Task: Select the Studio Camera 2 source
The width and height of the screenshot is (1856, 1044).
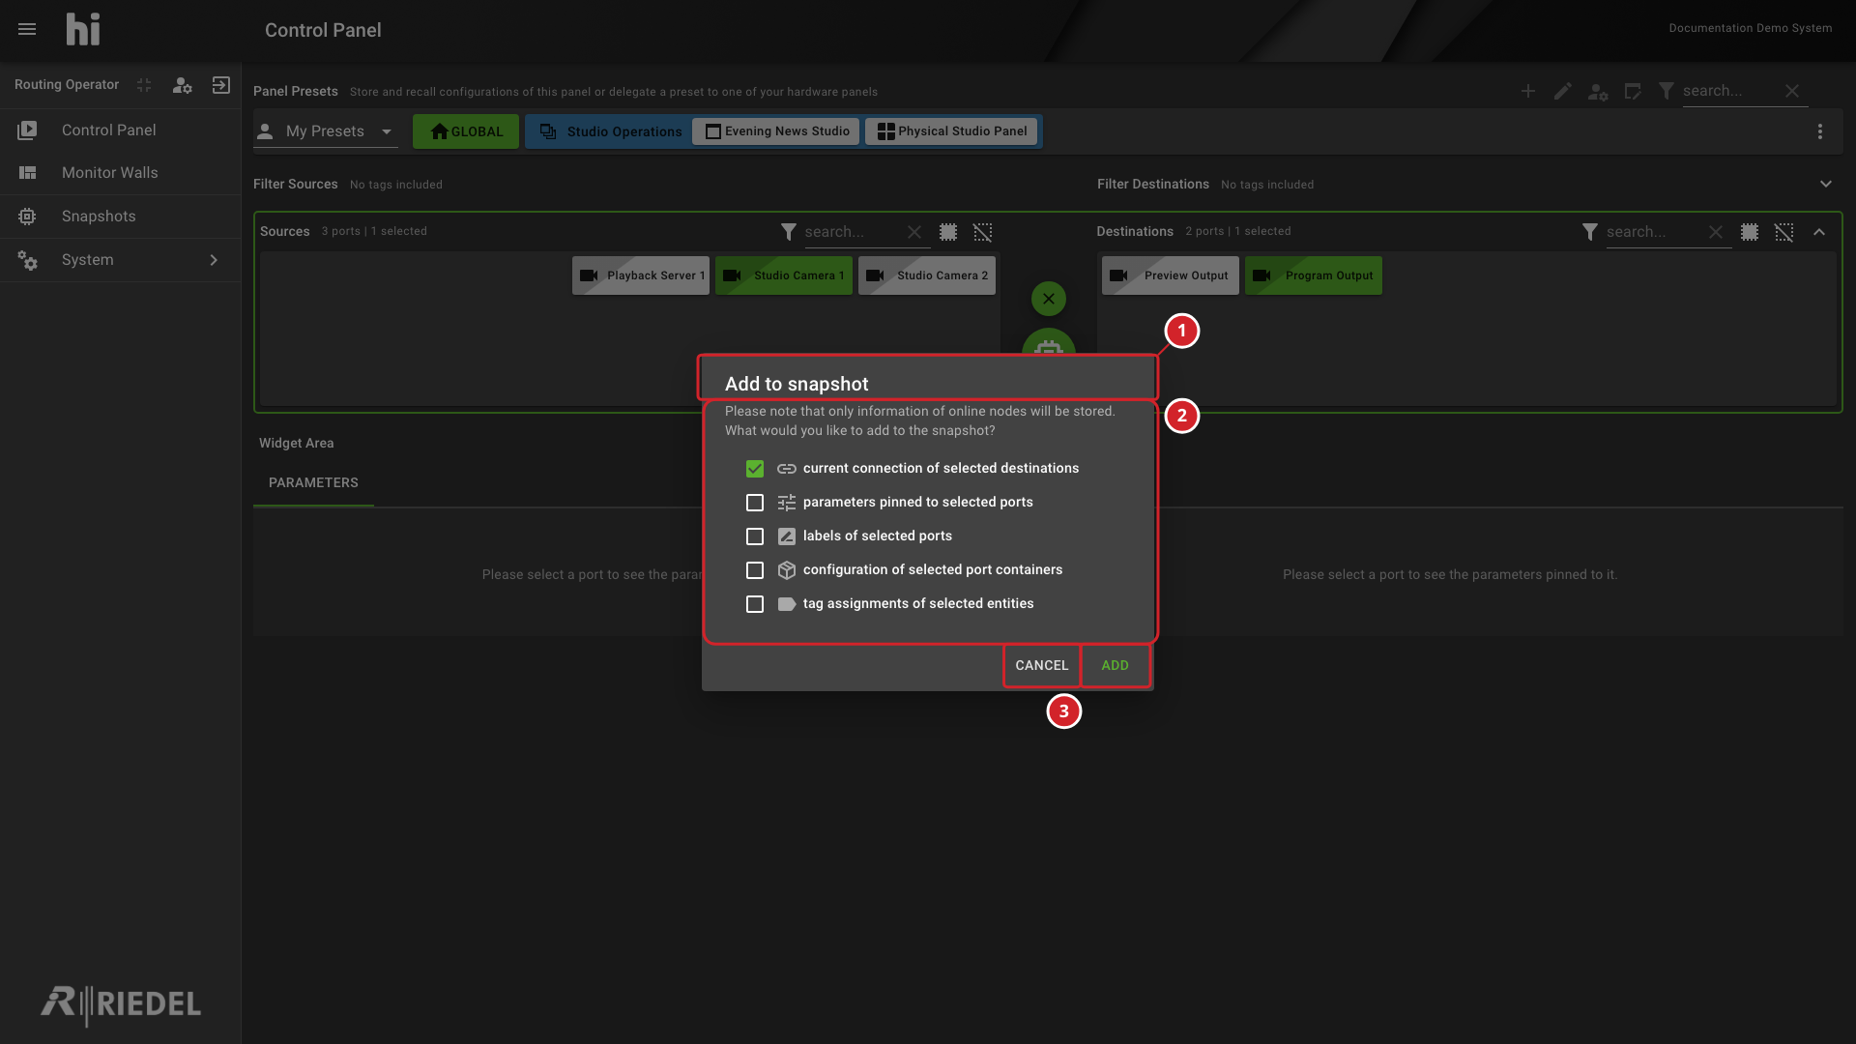Action: tap(927, 275)
